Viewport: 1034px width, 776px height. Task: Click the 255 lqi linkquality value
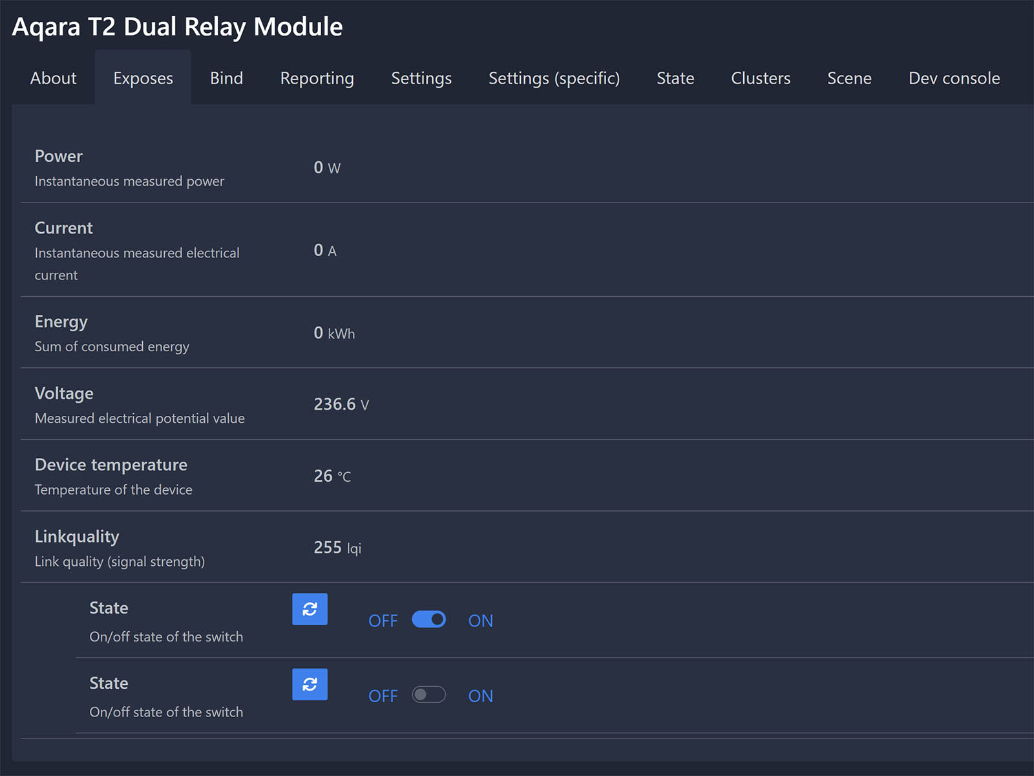click(x=337, y=548)
